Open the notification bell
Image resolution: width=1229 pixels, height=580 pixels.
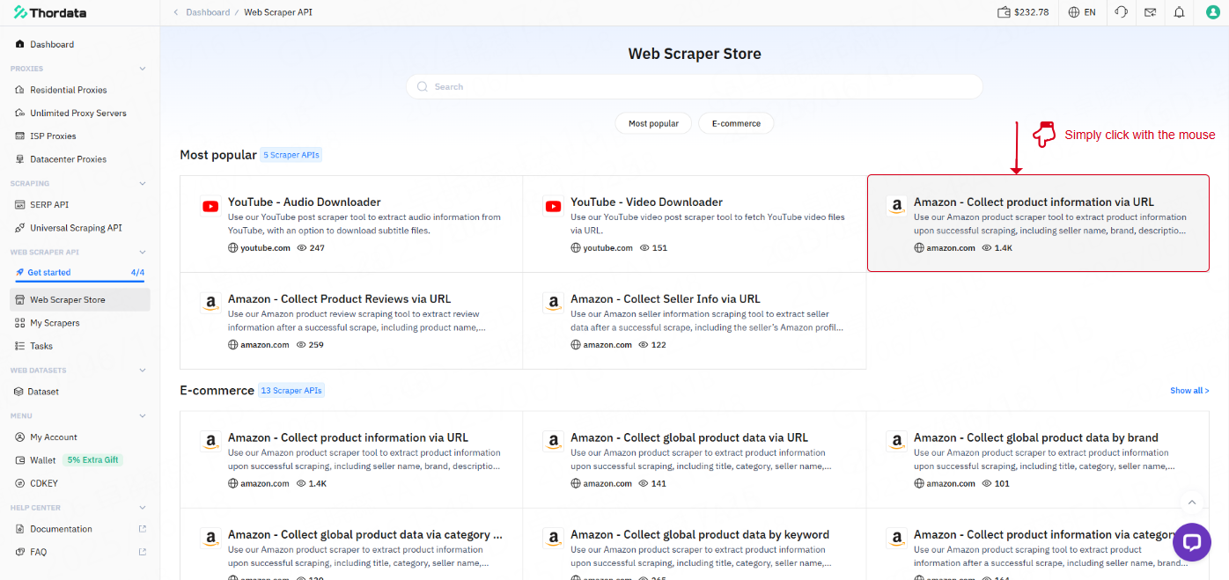pos(1179,12)
